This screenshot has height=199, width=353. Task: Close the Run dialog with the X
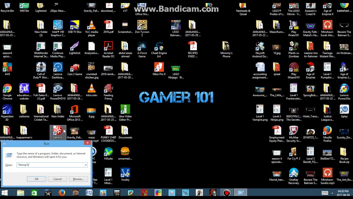pos(87,143)
